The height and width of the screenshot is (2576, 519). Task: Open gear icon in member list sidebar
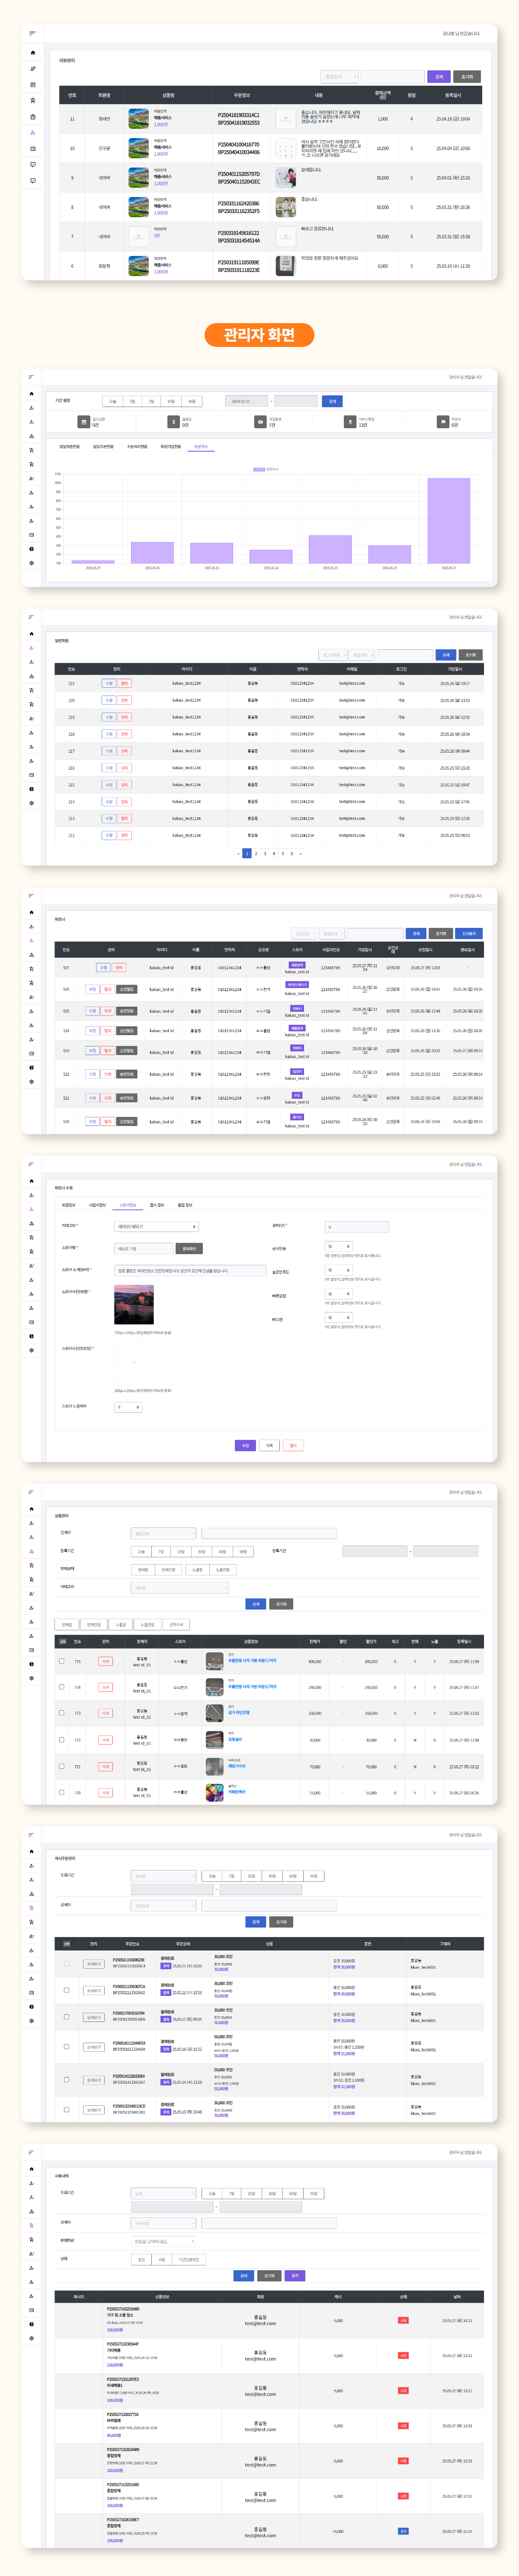[x=31, y=803]
